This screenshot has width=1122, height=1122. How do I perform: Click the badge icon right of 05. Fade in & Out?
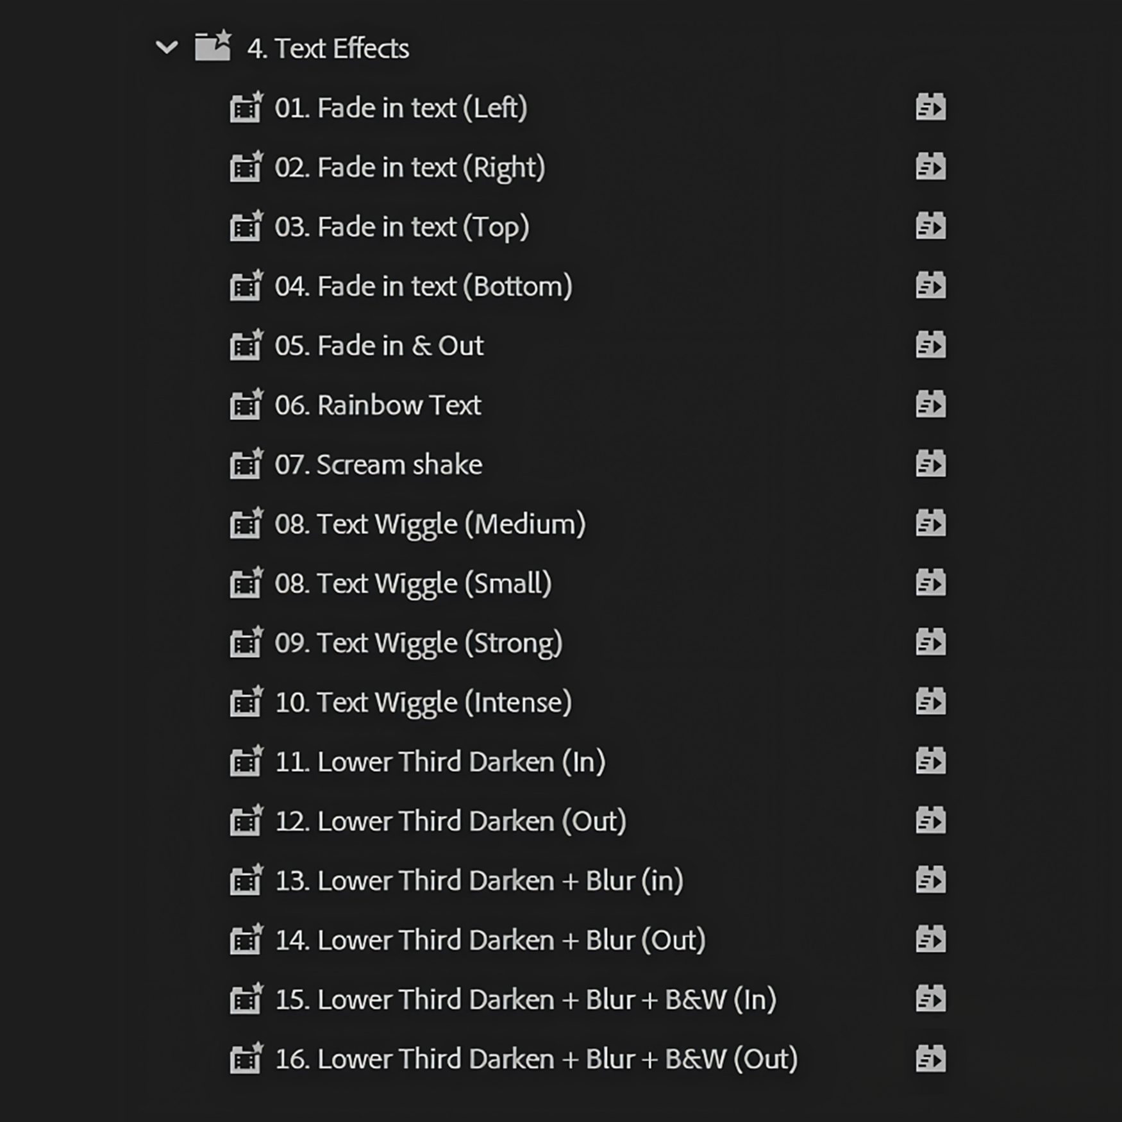pyautogui.click(x=932, y=345)
